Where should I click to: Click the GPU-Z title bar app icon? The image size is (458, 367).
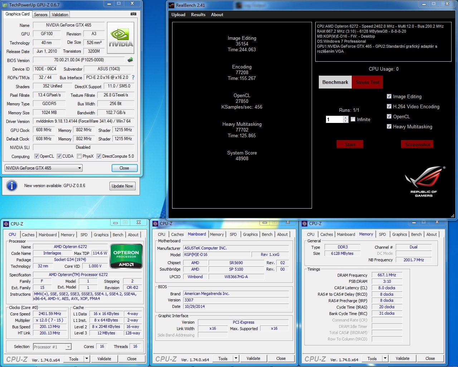click(5, 5)
